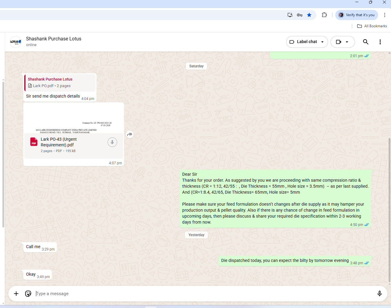Open the All Bookmarks folder

click(372, 26)
